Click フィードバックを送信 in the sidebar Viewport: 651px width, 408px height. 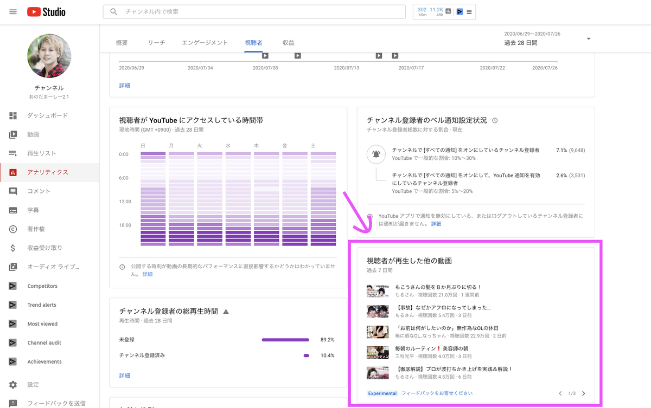point(49,403)
